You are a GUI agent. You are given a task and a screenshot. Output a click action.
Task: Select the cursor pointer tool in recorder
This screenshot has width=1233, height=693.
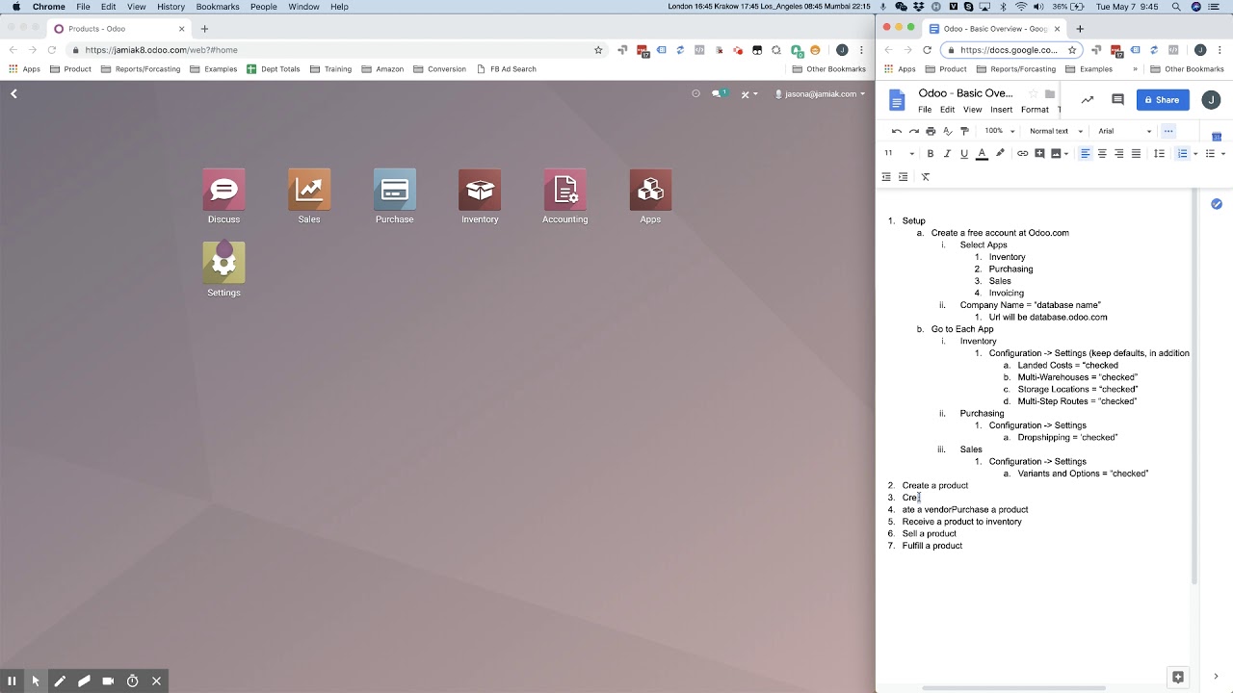click(36, 680)
